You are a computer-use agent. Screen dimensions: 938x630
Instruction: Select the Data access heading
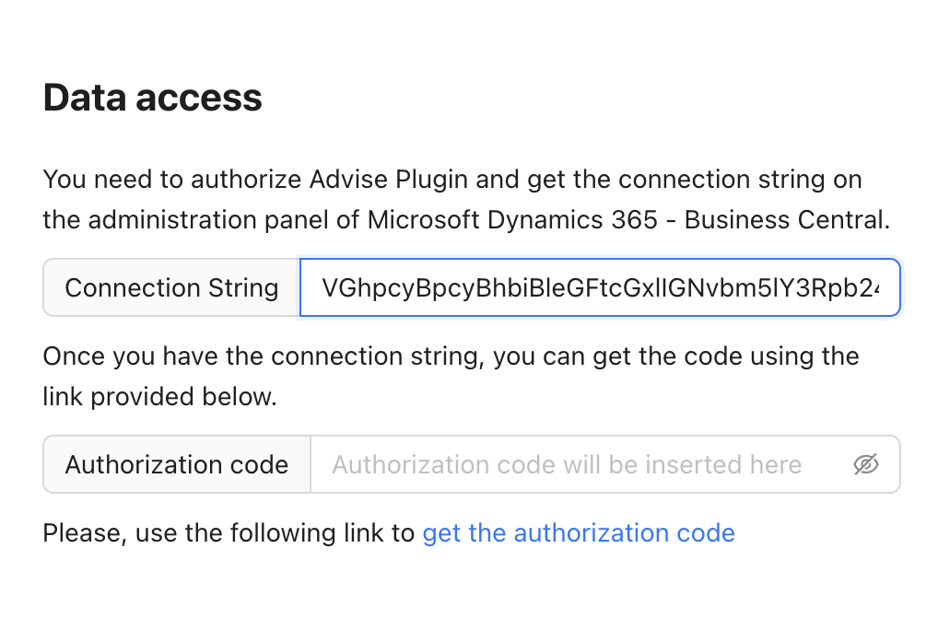[x=152, y=97]
